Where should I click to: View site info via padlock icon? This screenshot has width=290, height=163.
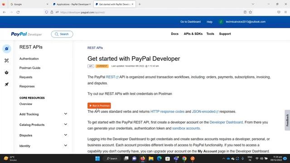pyautogui.click(x=52, y=12)
